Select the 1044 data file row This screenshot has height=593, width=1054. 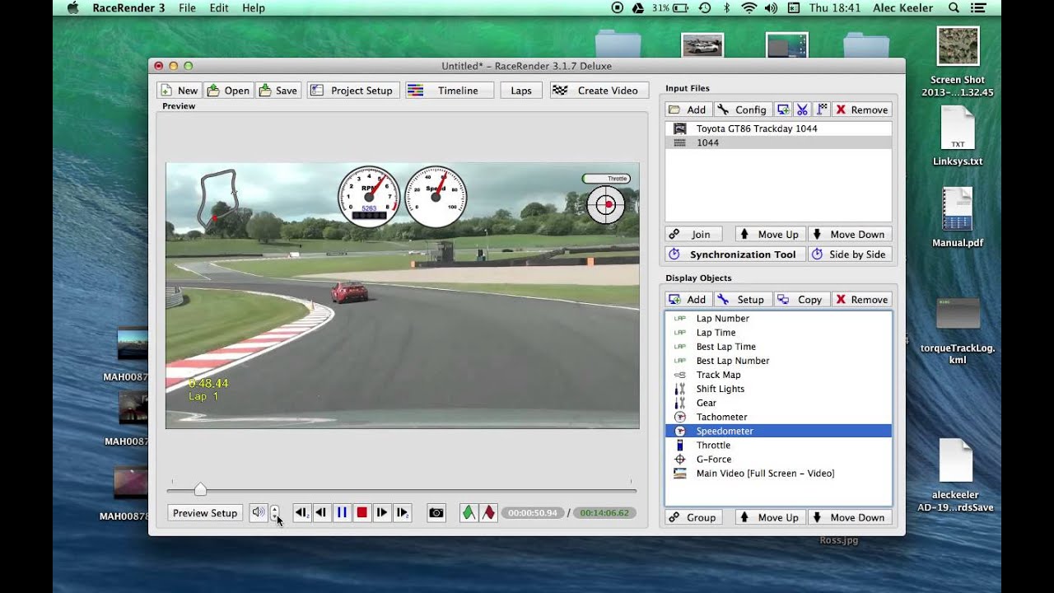point(778,142)
